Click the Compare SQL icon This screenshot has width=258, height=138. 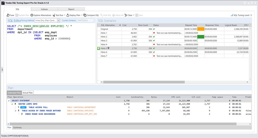(85, 15)
